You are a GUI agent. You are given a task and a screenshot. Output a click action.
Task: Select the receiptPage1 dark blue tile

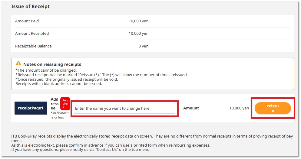[x=31, y=108]
